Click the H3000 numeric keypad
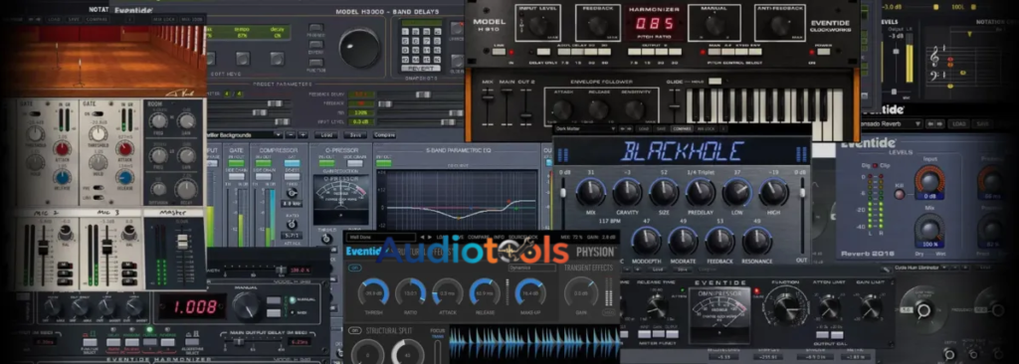The image size is (1019, 364). 420,45
